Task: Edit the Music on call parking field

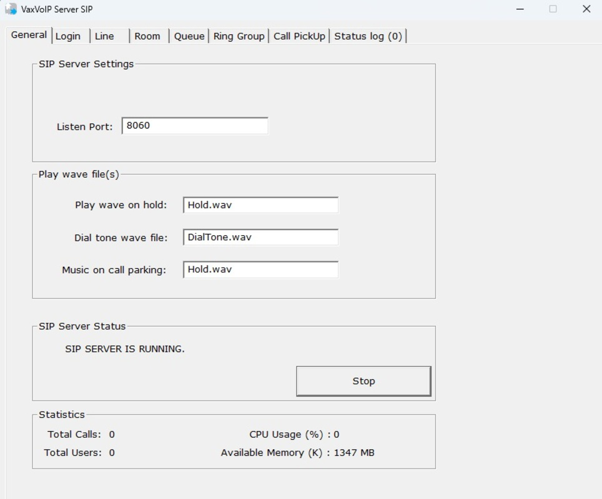Action: click(260, 269)
